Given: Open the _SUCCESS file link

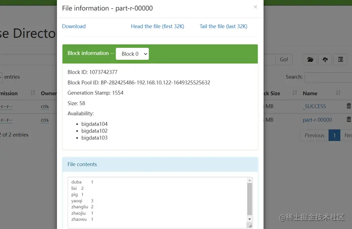Looking at the screenshot, I should [314, 106].
